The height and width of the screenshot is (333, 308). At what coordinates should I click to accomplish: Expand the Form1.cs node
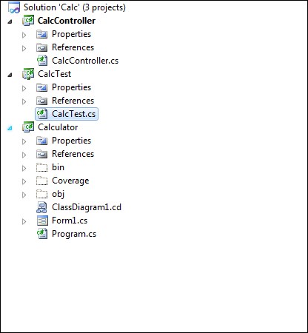point(24,221)
